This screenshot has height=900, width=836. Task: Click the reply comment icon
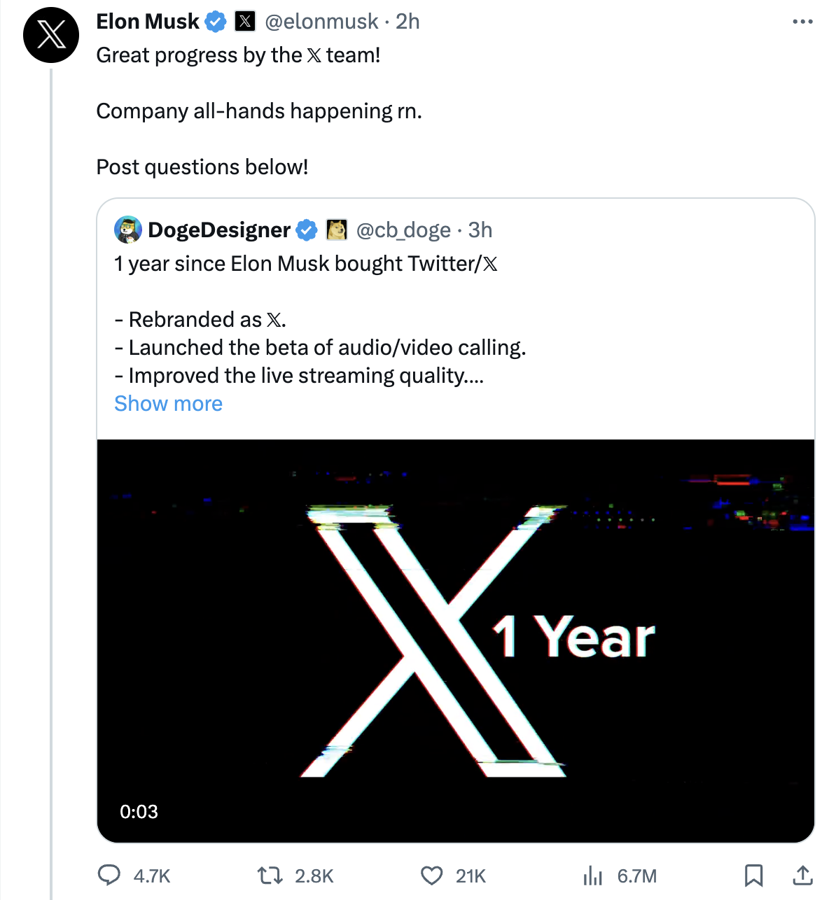tap(109, 876)
